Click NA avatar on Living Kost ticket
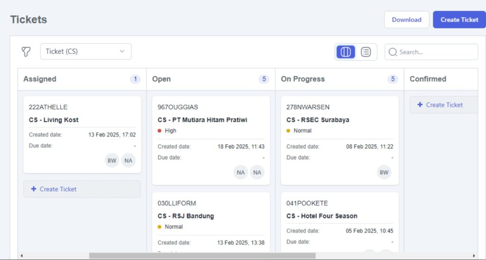Image resolution: width=486 pixels, height=260 pixels. pos(128,161)
